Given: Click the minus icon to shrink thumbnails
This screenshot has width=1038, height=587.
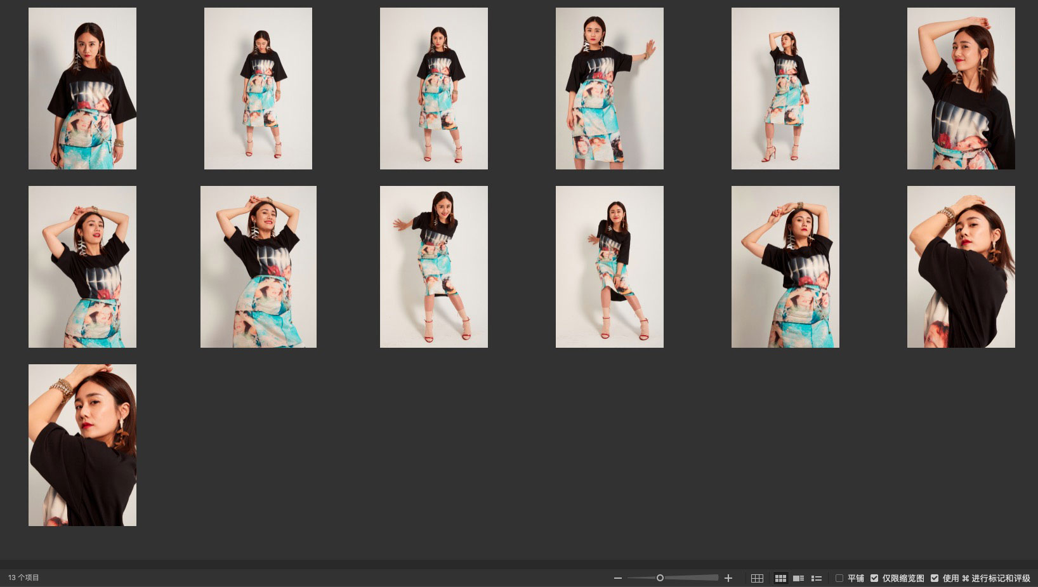Looking at the screenshot, I should pos(617,578).
